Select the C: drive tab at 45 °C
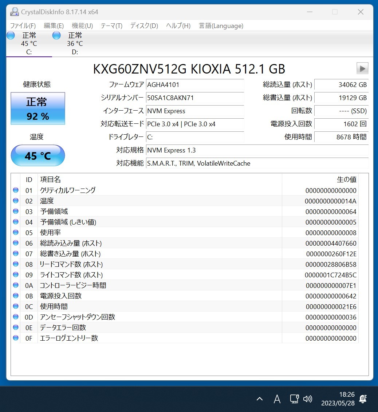Viewport: 378px width, 412px height. tap(29, 43)
